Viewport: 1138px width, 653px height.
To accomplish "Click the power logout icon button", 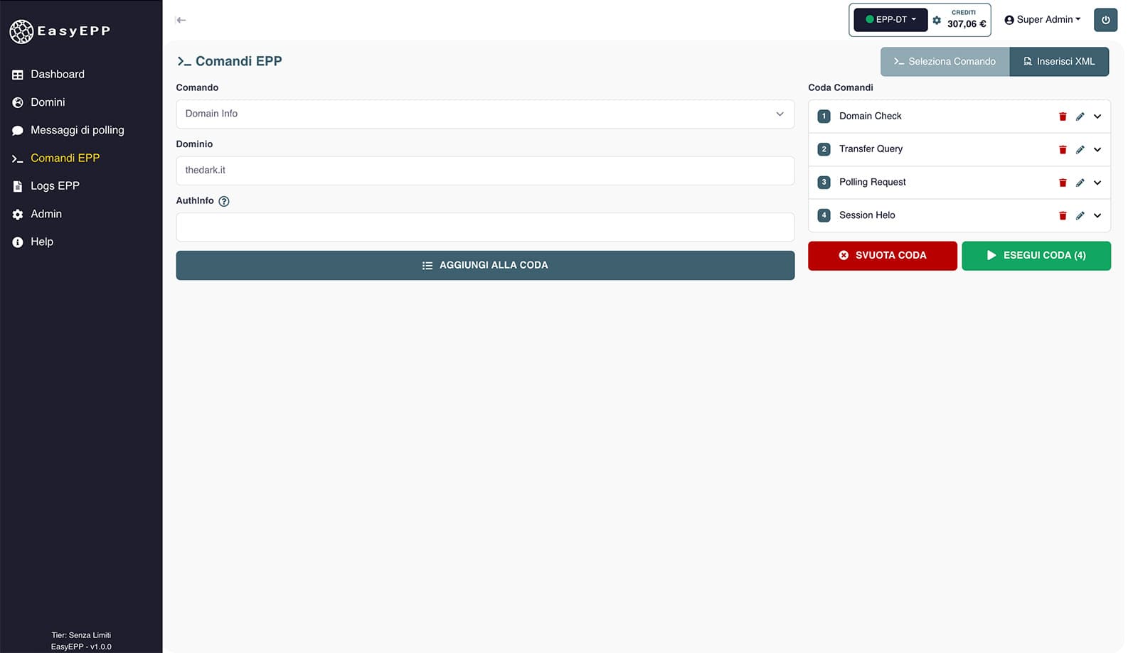I will (x=1105, y=20).
